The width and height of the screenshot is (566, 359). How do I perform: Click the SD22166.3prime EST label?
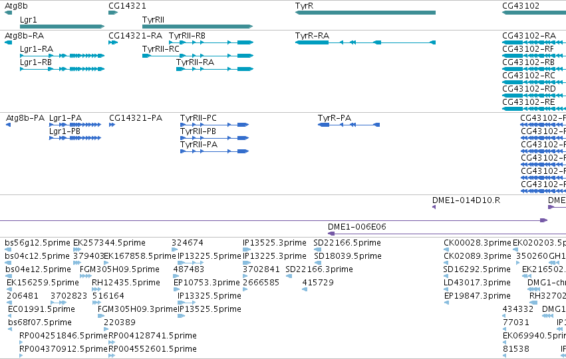[319, 269]
